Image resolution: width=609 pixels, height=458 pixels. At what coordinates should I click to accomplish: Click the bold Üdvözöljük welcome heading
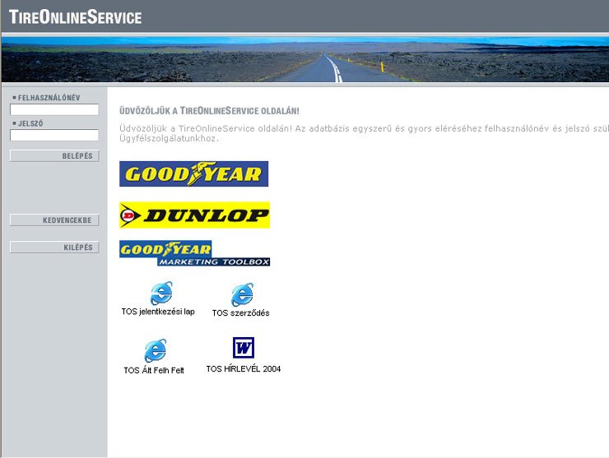209,110
